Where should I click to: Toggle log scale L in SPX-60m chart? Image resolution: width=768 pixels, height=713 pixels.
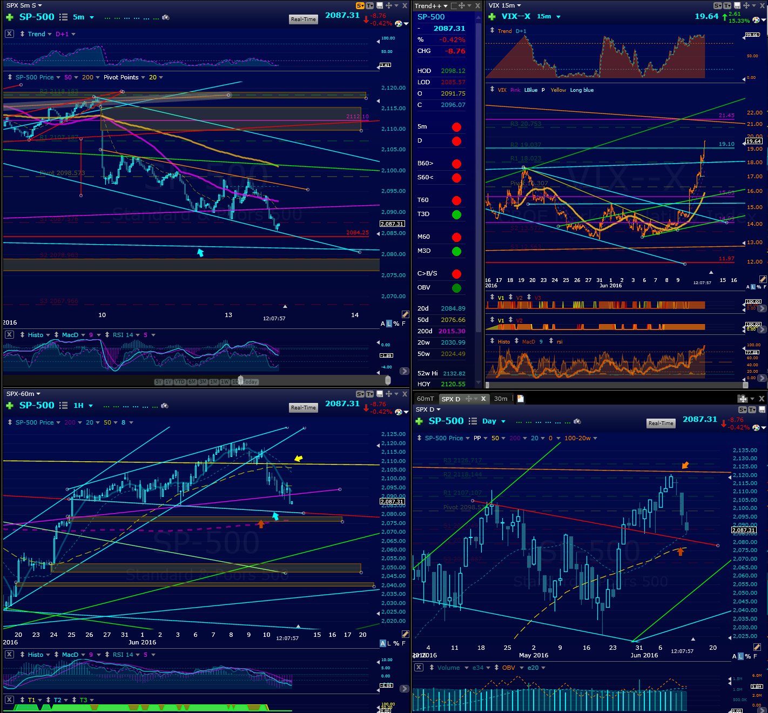(389, 643)
